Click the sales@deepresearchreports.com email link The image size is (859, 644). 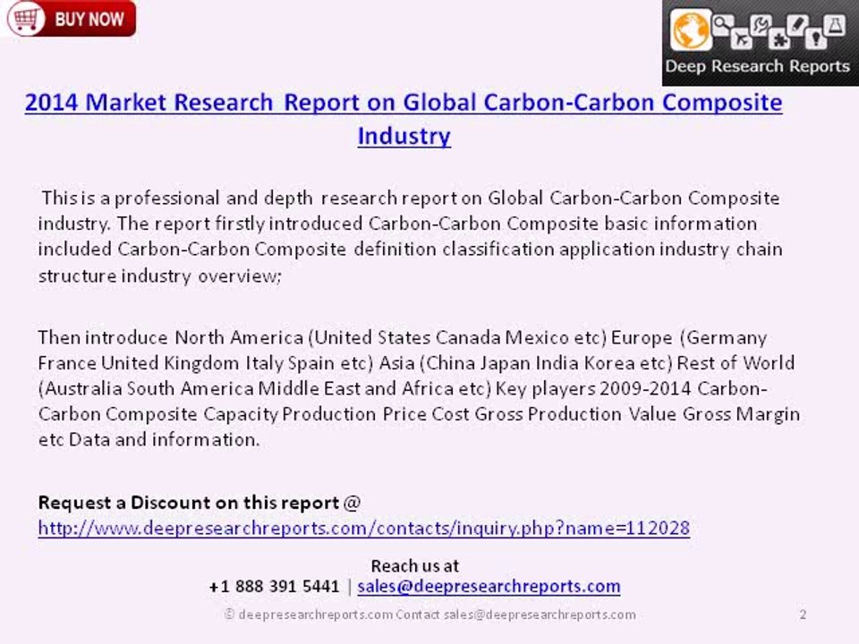coord(489,587)
